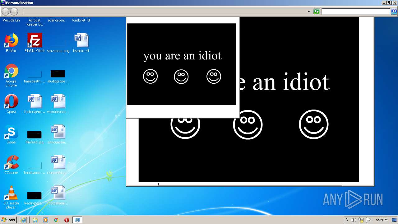The width and height of the screenshot is (398, 224).
Task: Refresh the Personalization address bar
Action: [x=317, y=12]
